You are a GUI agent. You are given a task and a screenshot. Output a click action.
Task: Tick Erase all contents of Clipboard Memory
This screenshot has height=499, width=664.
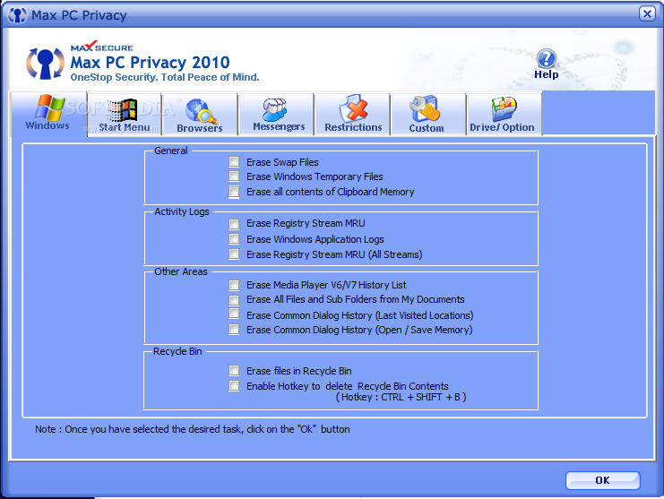[234, 192]
